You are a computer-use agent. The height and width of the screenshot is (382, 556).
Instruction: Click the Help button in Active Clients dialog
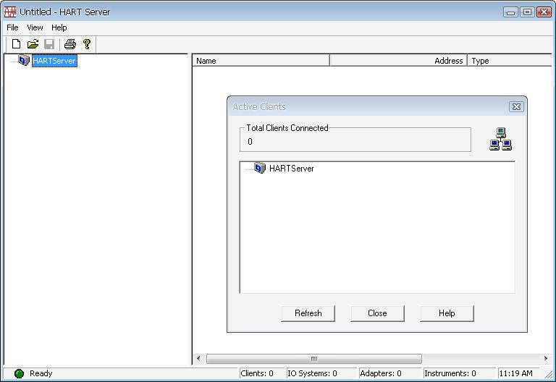[x=447, y=313]
